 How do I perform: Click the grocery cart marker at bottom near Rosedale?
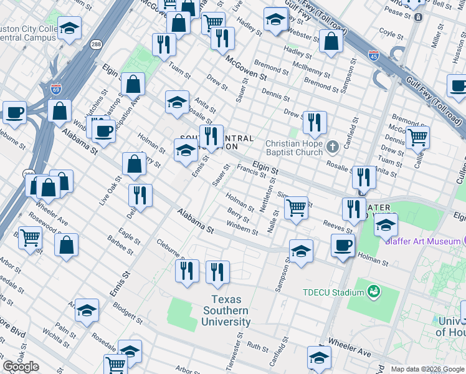pyautogui.click(x=116, y=364)
